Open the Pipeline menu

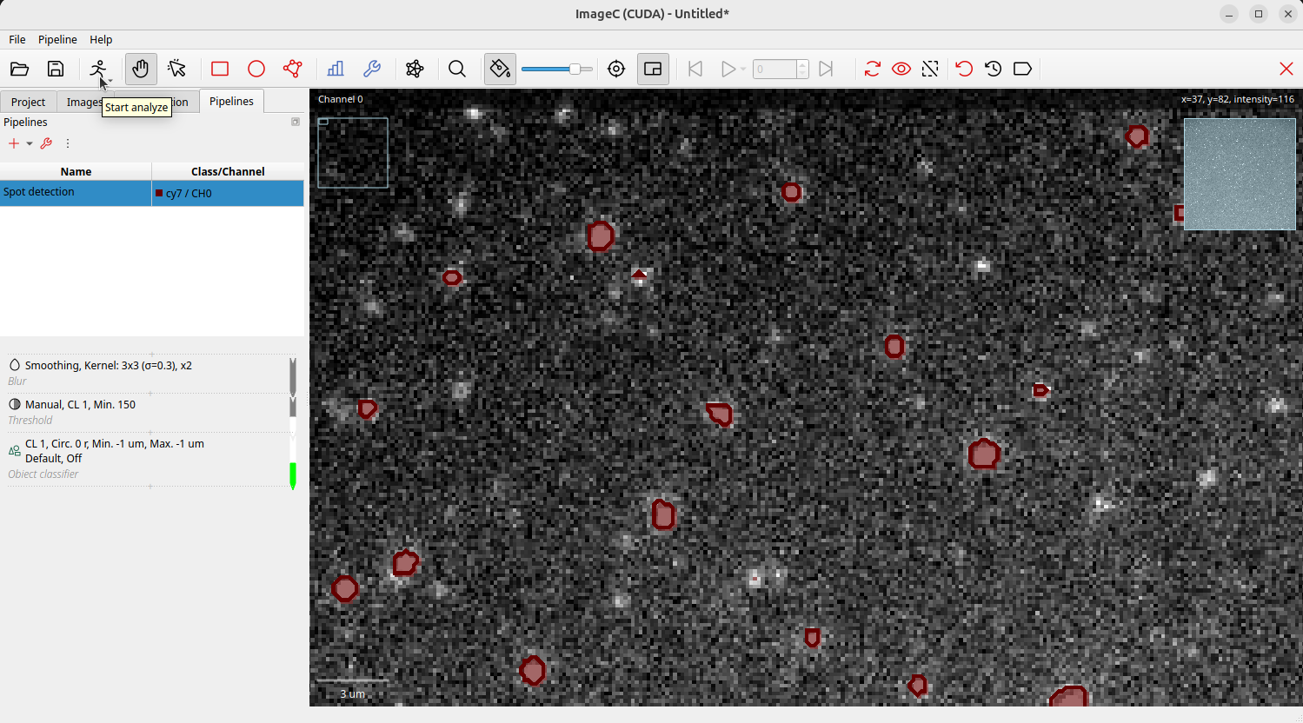[57, 39]
